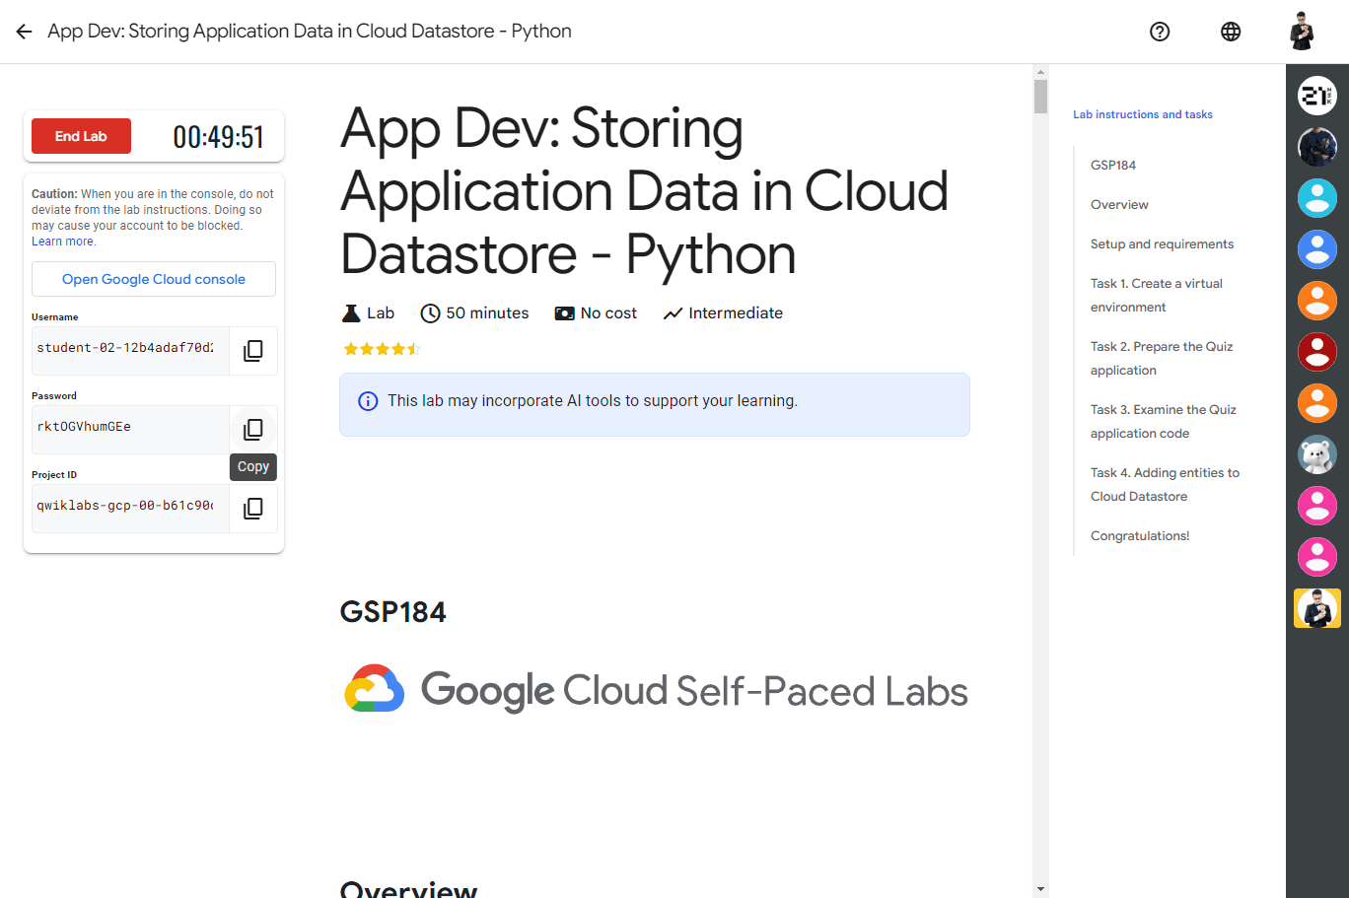Click the Copy tooltip

[253, 467]
